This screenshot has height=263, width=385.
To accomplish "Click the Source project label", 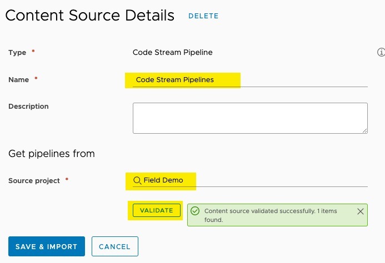I will point(34,180).
